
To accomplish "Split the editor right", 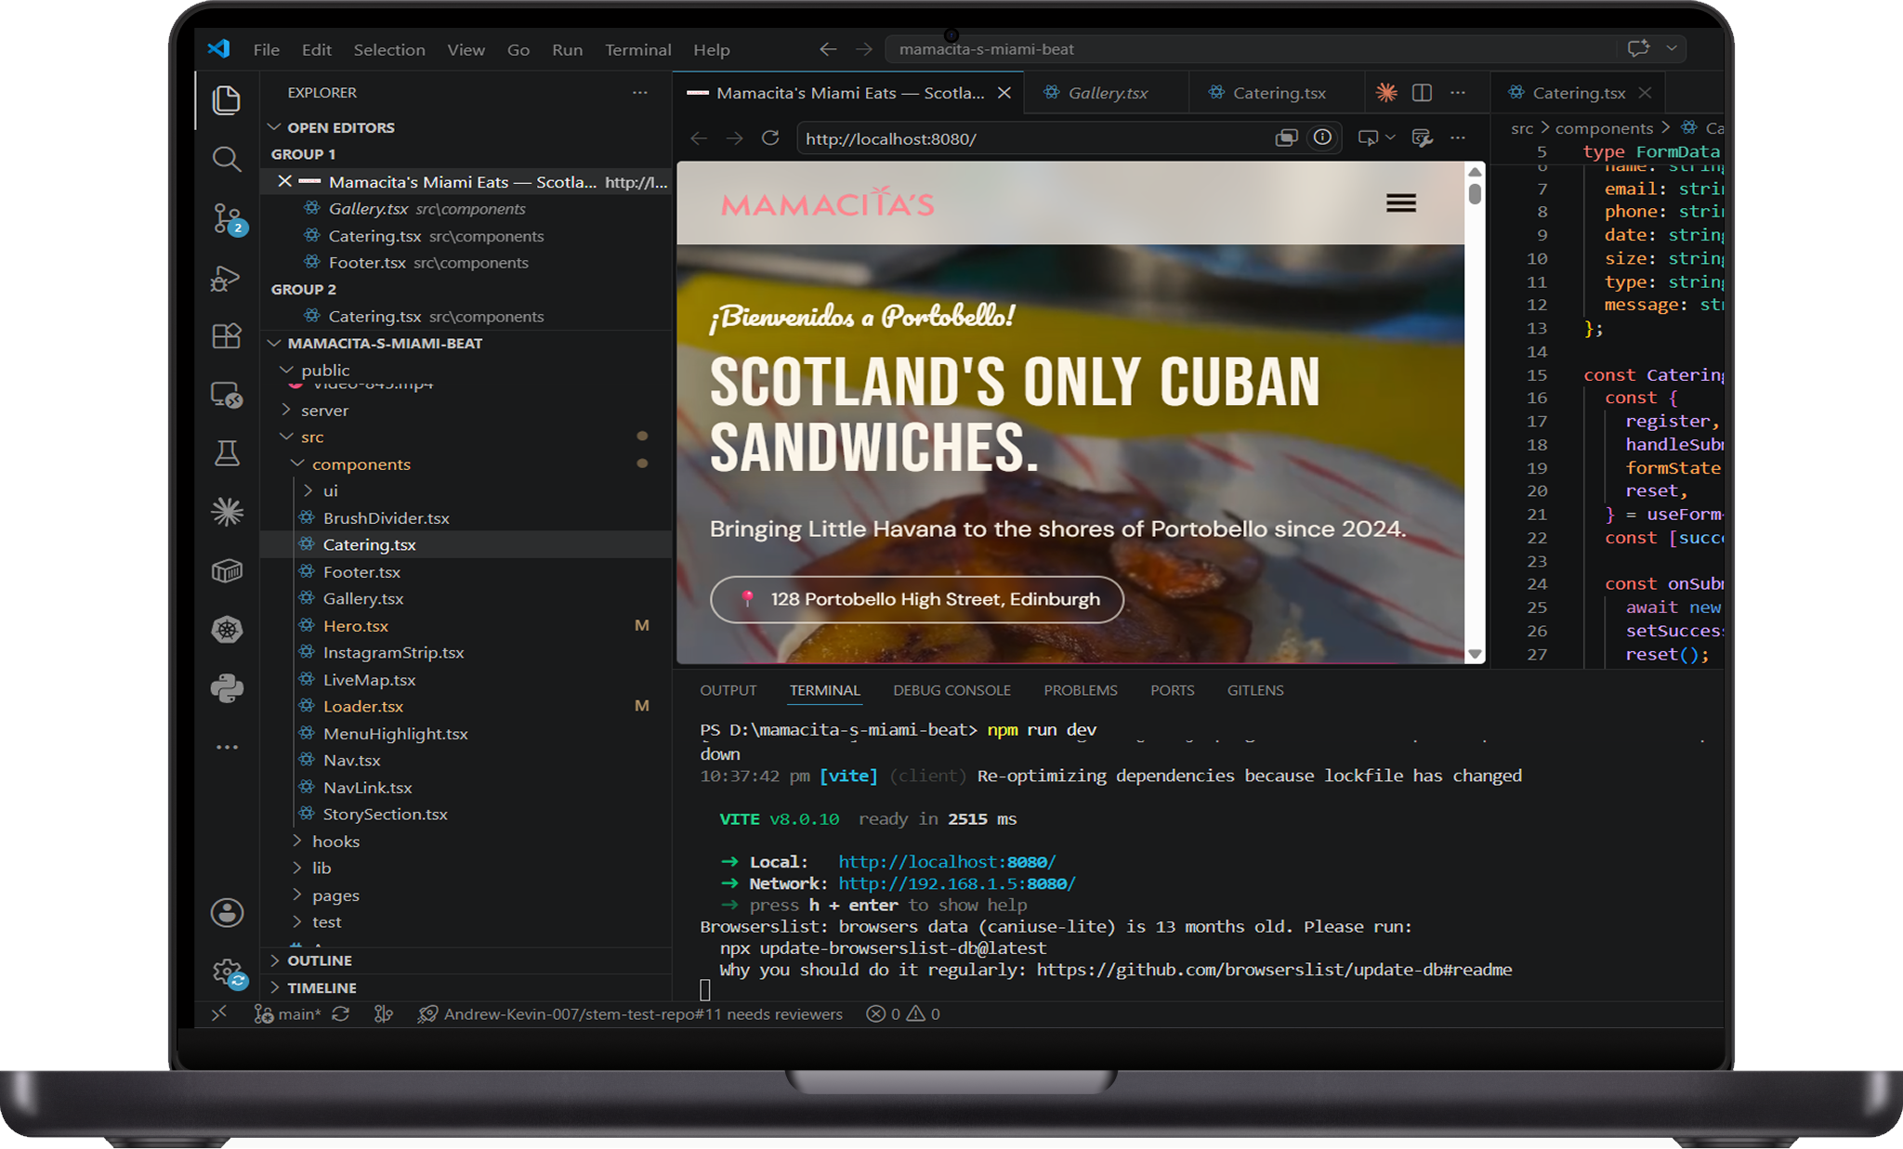I will click(x=1422, y=93).
